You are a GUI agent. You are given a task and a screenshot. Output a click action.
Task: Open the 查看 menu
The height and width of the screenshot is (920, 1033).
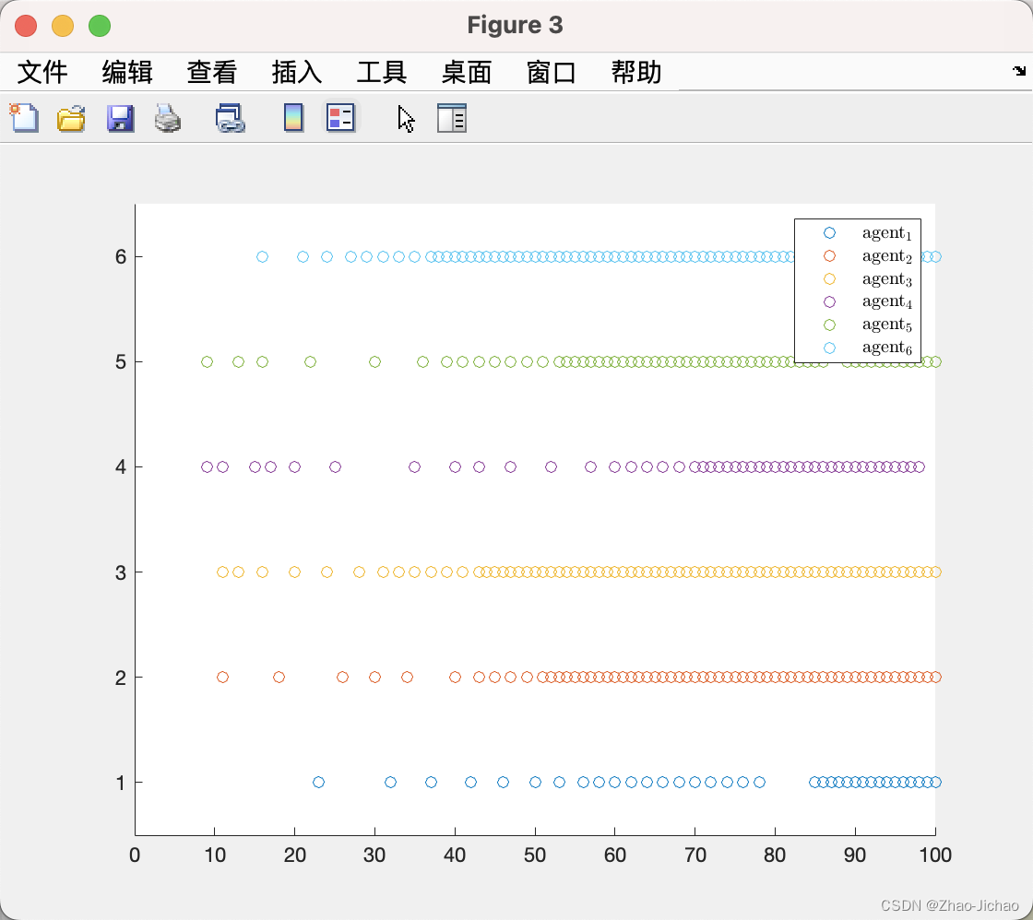click(212, 72)
